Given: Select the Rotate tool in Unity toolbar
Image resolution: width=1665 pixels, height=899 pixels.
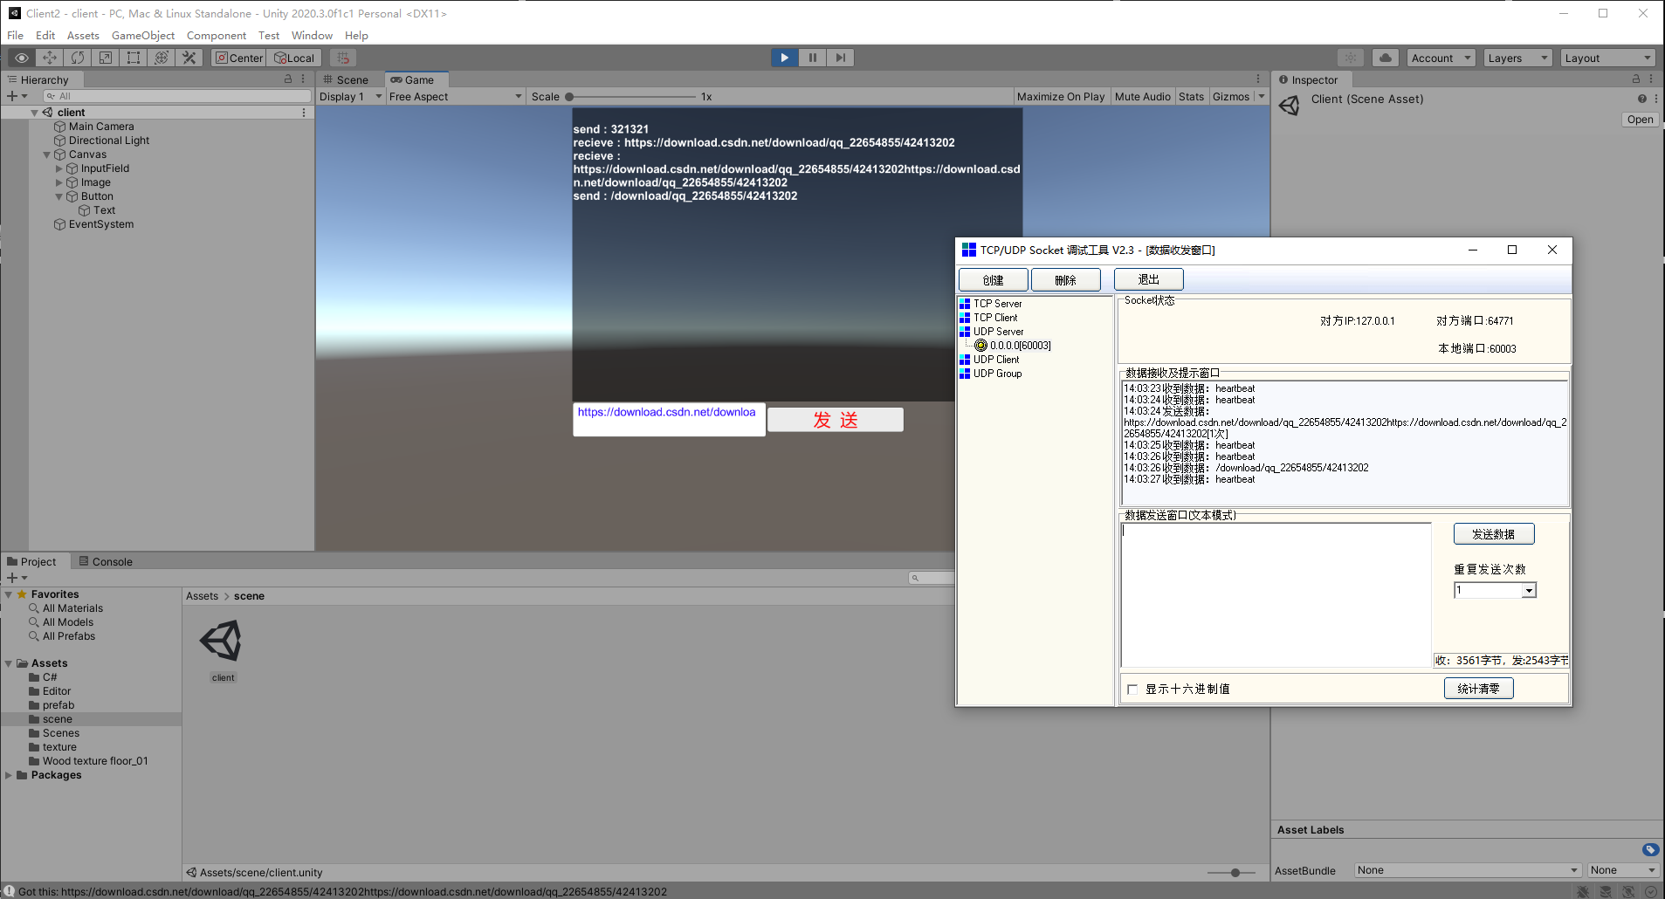Looking at the screenshot, I should pos(78,58).
